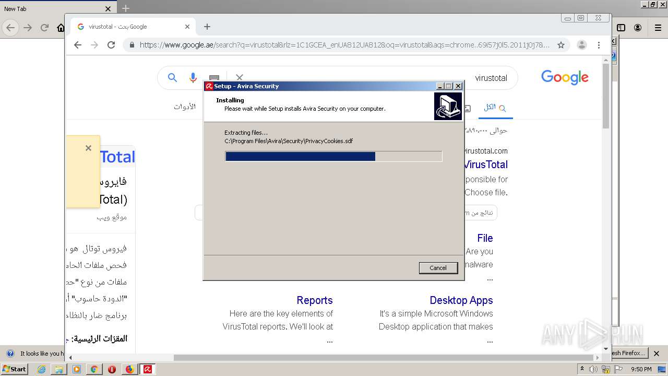The width and height of the screenshot is (668, 376).
Task: Bookmark this page with the star icon
Action: (561, 45)
